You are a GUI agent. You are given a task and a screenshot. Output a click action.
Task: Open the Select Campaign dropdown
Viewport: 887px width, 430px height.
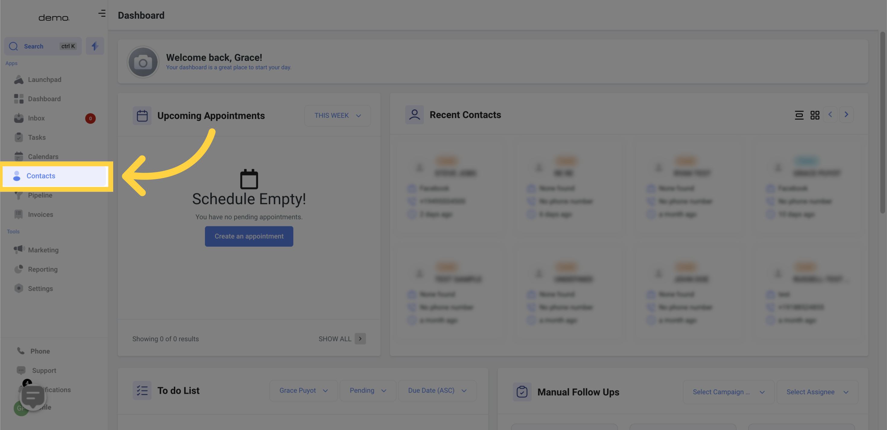(728, 392)
